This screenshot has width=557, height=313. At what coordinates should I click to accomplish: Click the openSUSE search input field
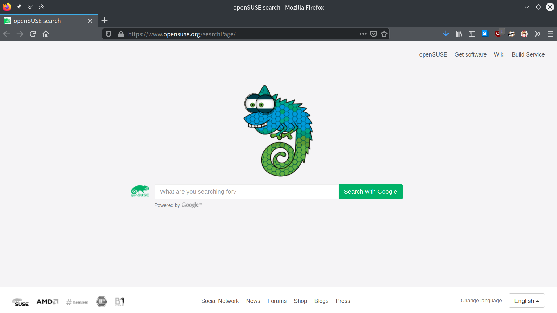point(246,192)
